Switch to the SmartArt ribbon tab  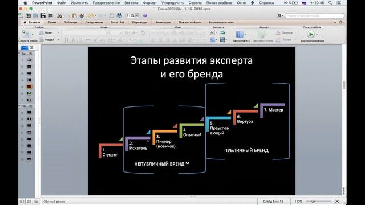pyautogui.click(x=117, y=22)
